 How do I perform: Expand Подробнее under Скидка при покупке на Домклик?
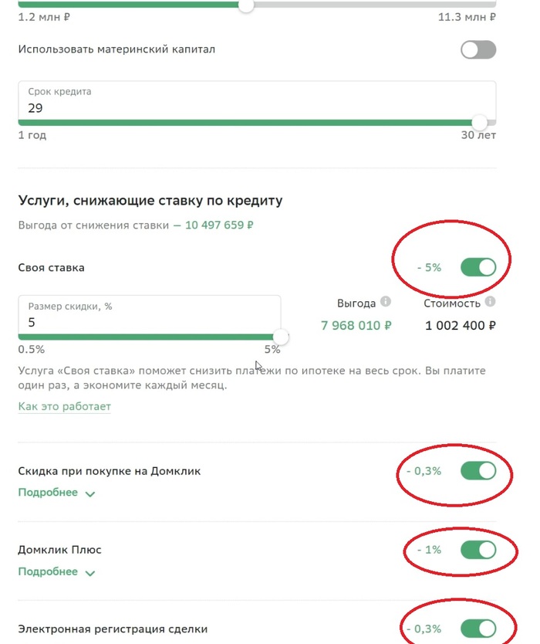point(56,493)
